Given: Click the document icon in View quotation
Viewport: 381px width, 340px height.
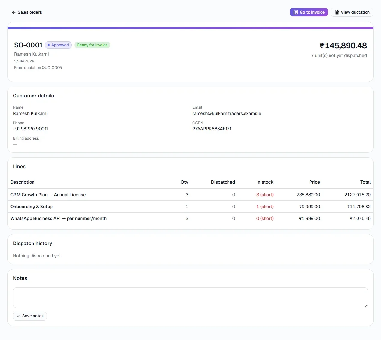Looking at the screenshot, I should coord(337,12).
